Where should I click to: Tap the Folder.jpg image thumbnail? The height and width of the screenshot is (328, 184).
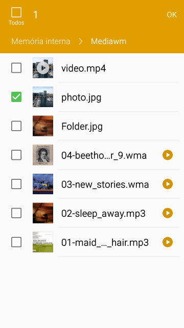pos(43,126)
